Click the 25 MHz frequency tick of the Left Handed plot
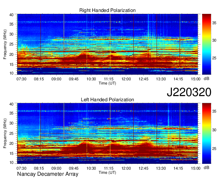This screenshot has height=178, width=220. coord(11,133)
